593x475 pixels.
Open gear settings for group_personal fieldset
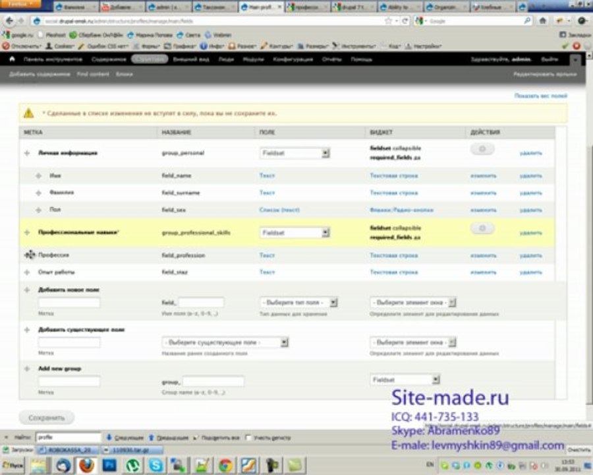click(482, 149)
